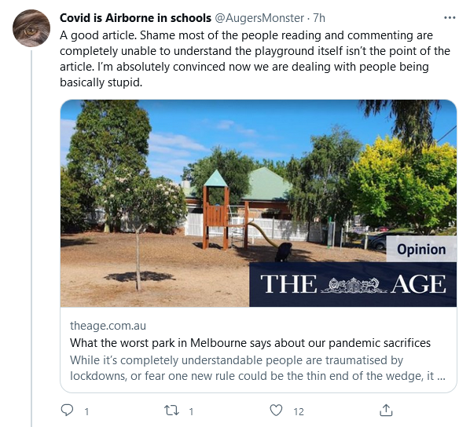This screenshot has height=427, width=470.
Task: Open the 7h tweet timestamp
Action: pos(319,18)
